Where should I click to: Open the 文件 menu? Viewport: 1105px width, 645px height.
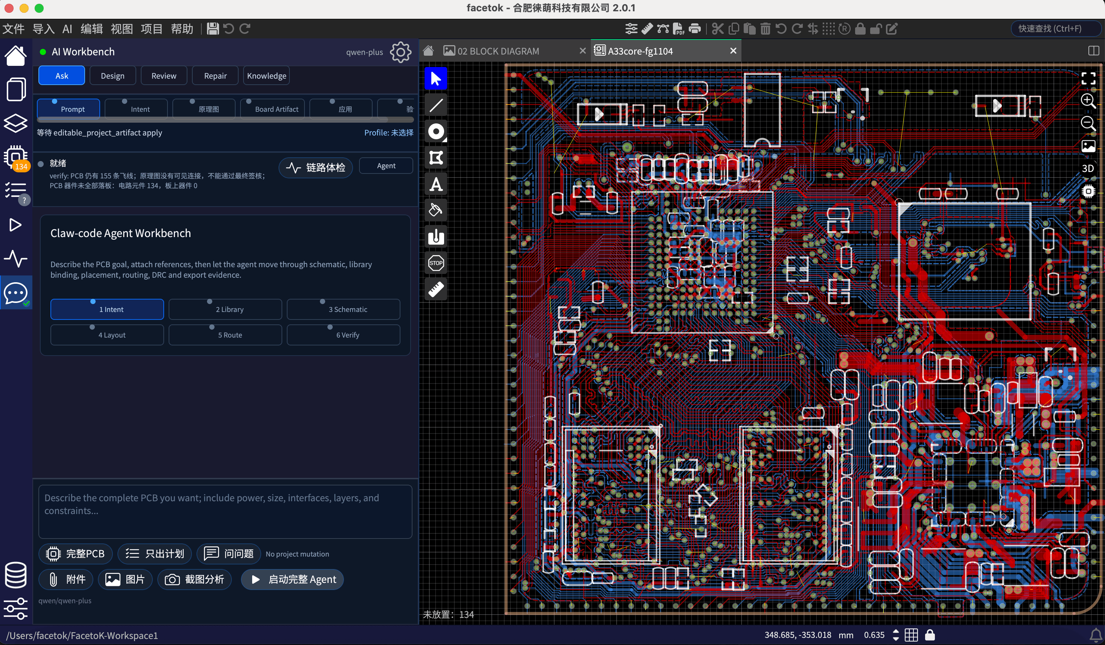pyautogui.click(x=14, y=29)
